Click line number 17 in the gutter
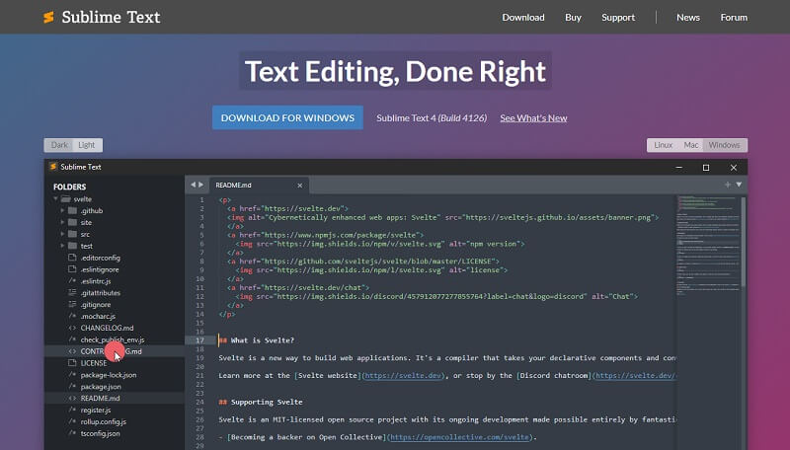The width and height of the screenshot is (790, 450). 199,340
